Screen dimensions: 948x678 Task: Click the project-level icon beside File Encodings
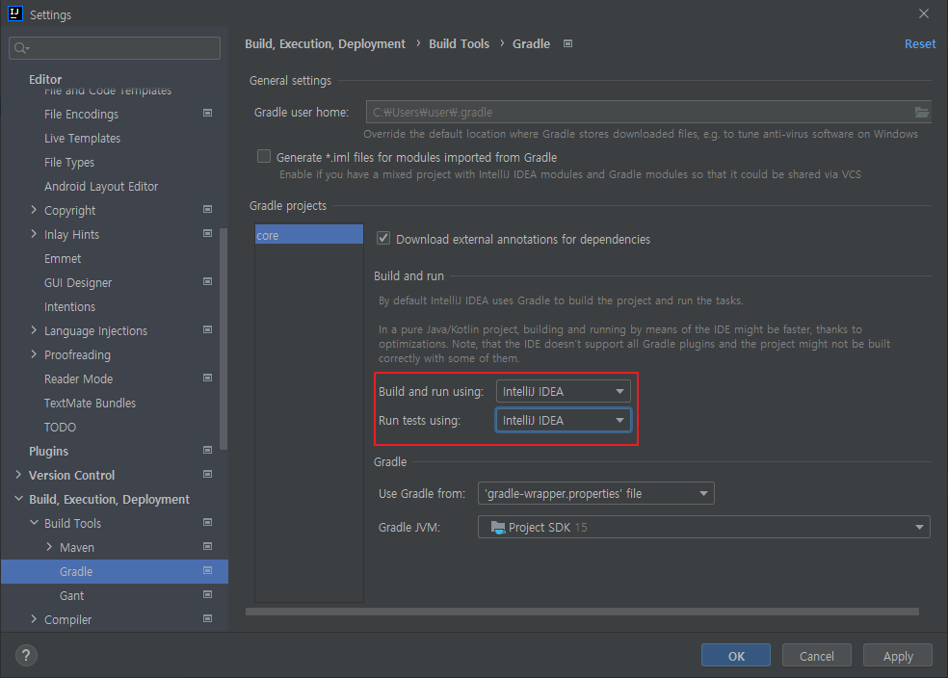(x=207, y=113)
